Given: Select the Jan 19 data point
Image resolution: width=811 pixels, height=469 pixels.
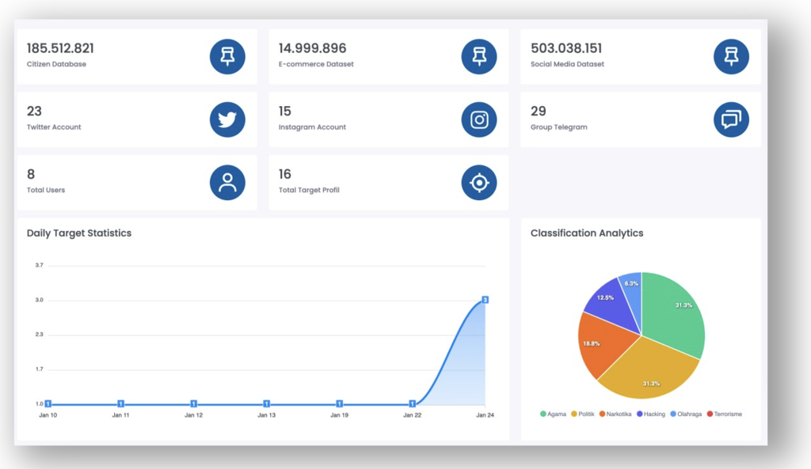Looking at the screenshot, I should [x=339, y=403].
